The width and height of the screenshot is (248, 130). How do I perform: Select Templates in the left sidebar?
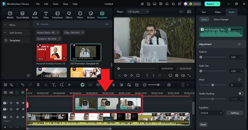[16, 41]
